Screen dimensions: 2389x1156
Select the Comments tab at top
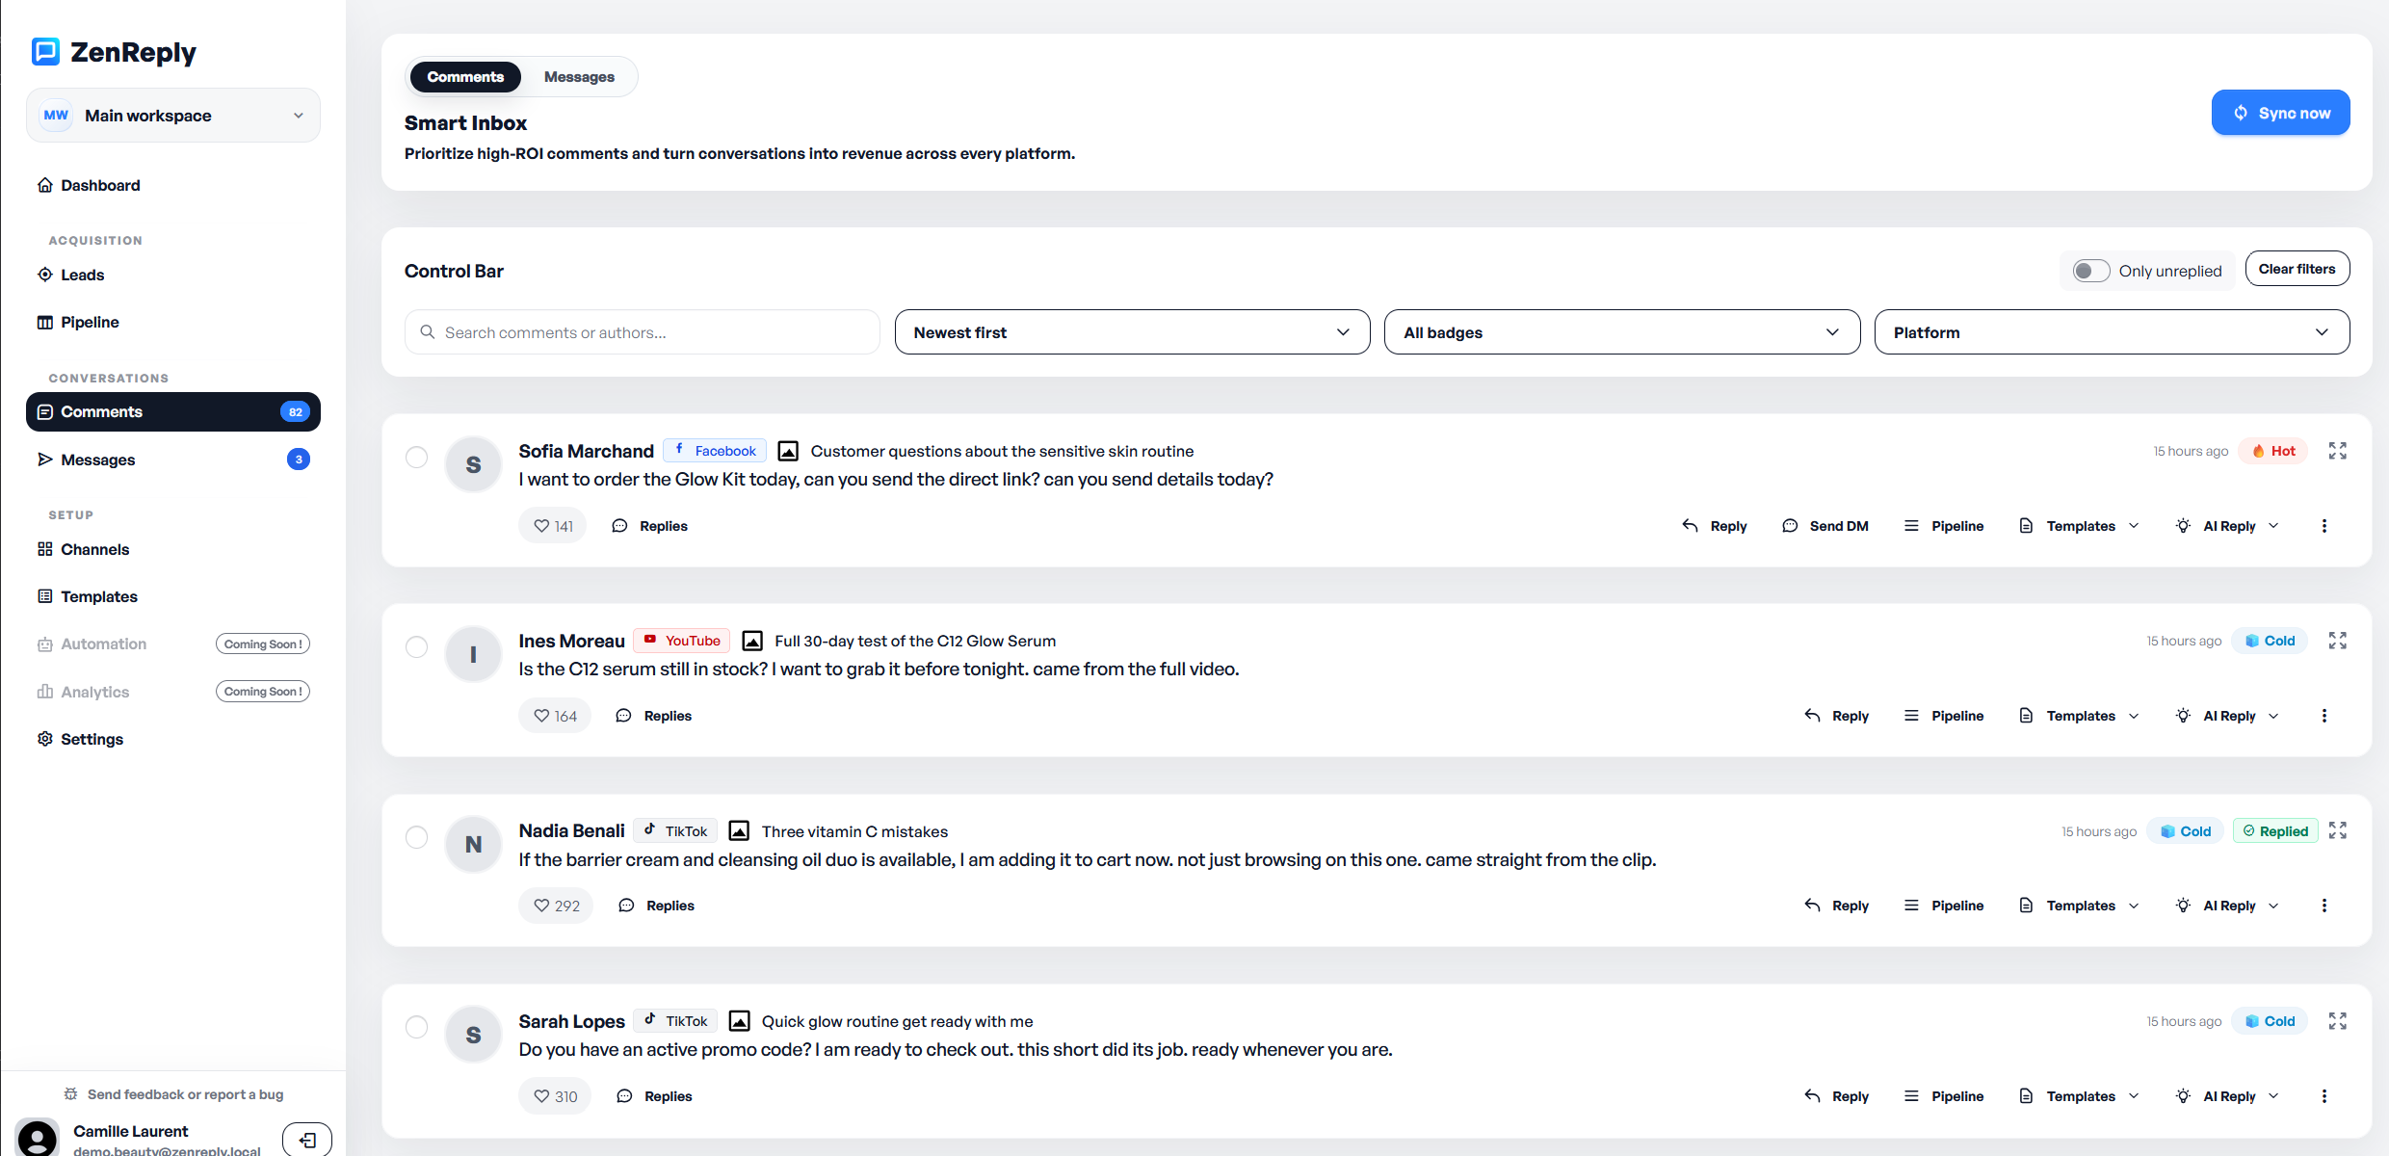465,77
